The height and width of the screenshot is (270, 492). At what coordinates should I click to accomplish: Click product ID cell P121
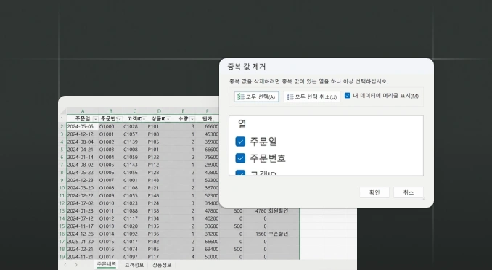[x=159, y=188]
